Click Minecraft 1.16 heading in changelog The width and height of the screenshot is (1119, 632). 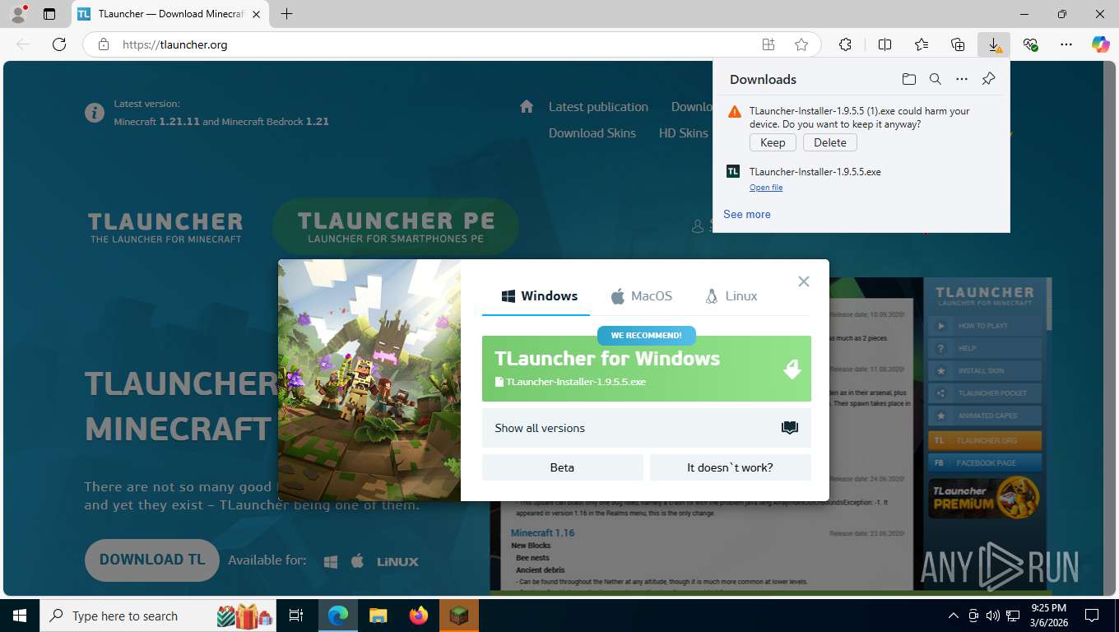point(542,533)
